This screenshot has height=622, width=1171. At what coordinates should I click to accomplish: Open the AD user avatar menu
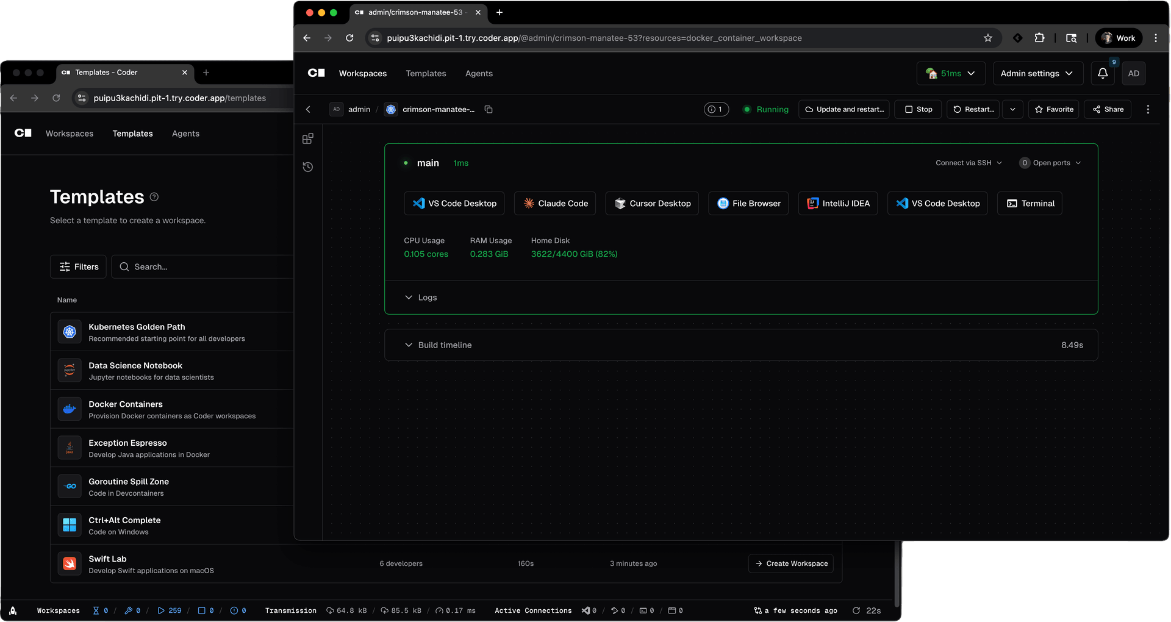(x=1133, y=73)
